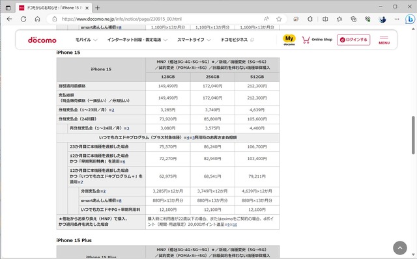
Task: Click the 256GB column header
Action: click(x=212, y=77)
